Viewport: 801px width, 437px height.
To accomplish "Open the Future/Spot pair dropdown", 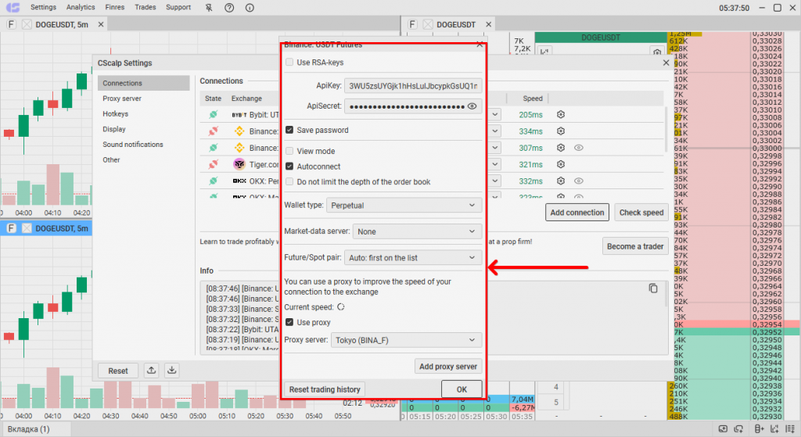I will (x=413, y=258).
